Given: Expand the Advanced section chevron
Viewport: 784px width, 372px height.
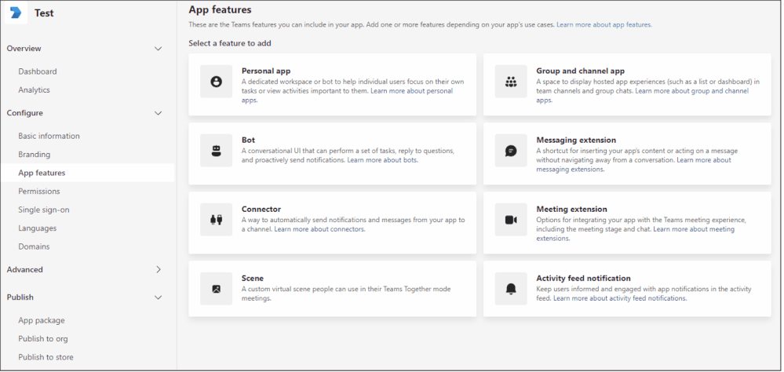Looking at the screenshot, I should [x=158, y=269].
